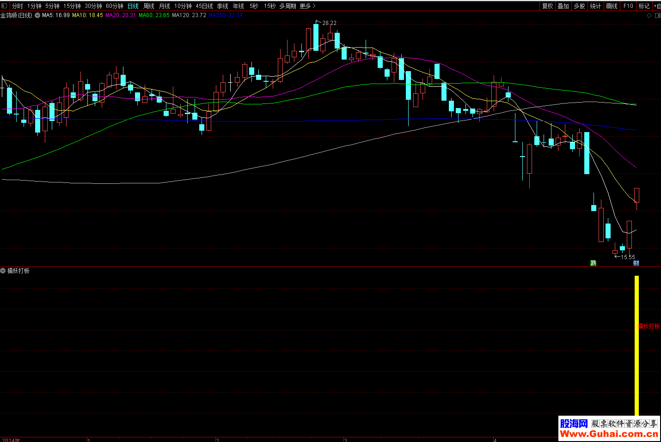
Task: Open the 多股 multi-stock view
Action: (579, 6)
